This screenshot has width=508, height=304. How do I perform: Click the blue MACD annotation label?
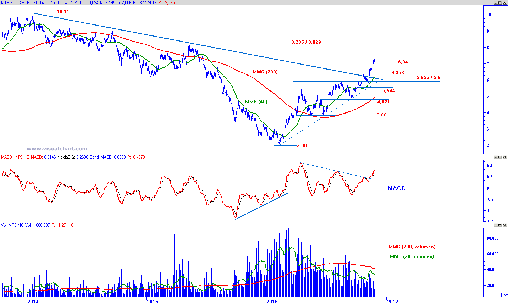point(397,188)
